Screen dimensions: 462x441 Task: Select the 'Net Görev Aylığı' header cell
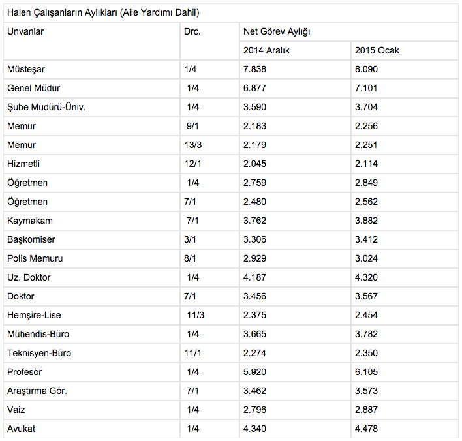[277, 31]
